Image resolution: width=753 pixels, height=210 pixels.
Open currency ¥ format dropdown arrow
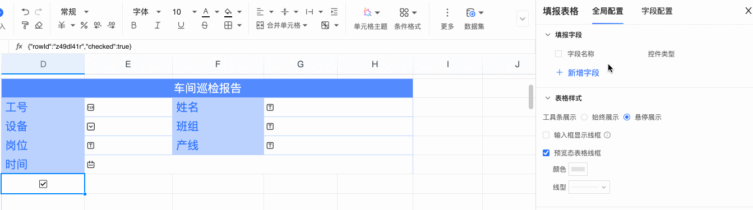pyautogui.click(x=73, y=25)
